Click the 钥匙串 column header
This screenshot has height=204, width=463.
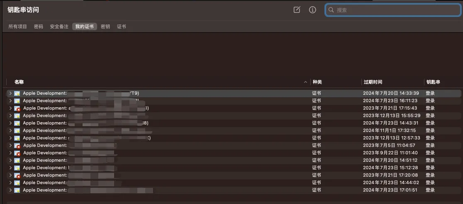click(x=433, y=82)
